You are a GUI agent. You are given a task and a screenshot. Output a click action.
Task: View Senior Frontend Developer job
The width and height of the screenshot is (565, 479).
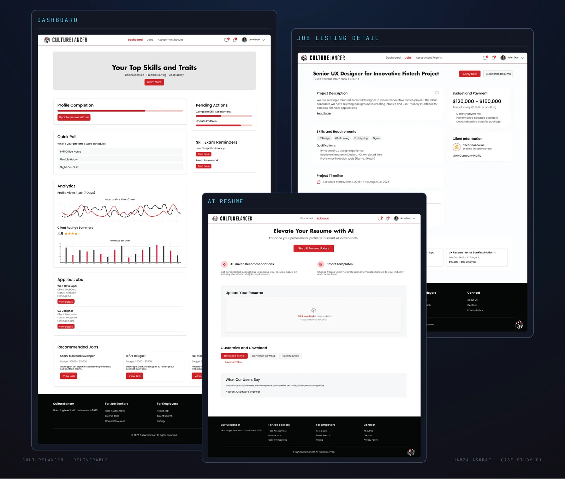click(x=69, y=376)
